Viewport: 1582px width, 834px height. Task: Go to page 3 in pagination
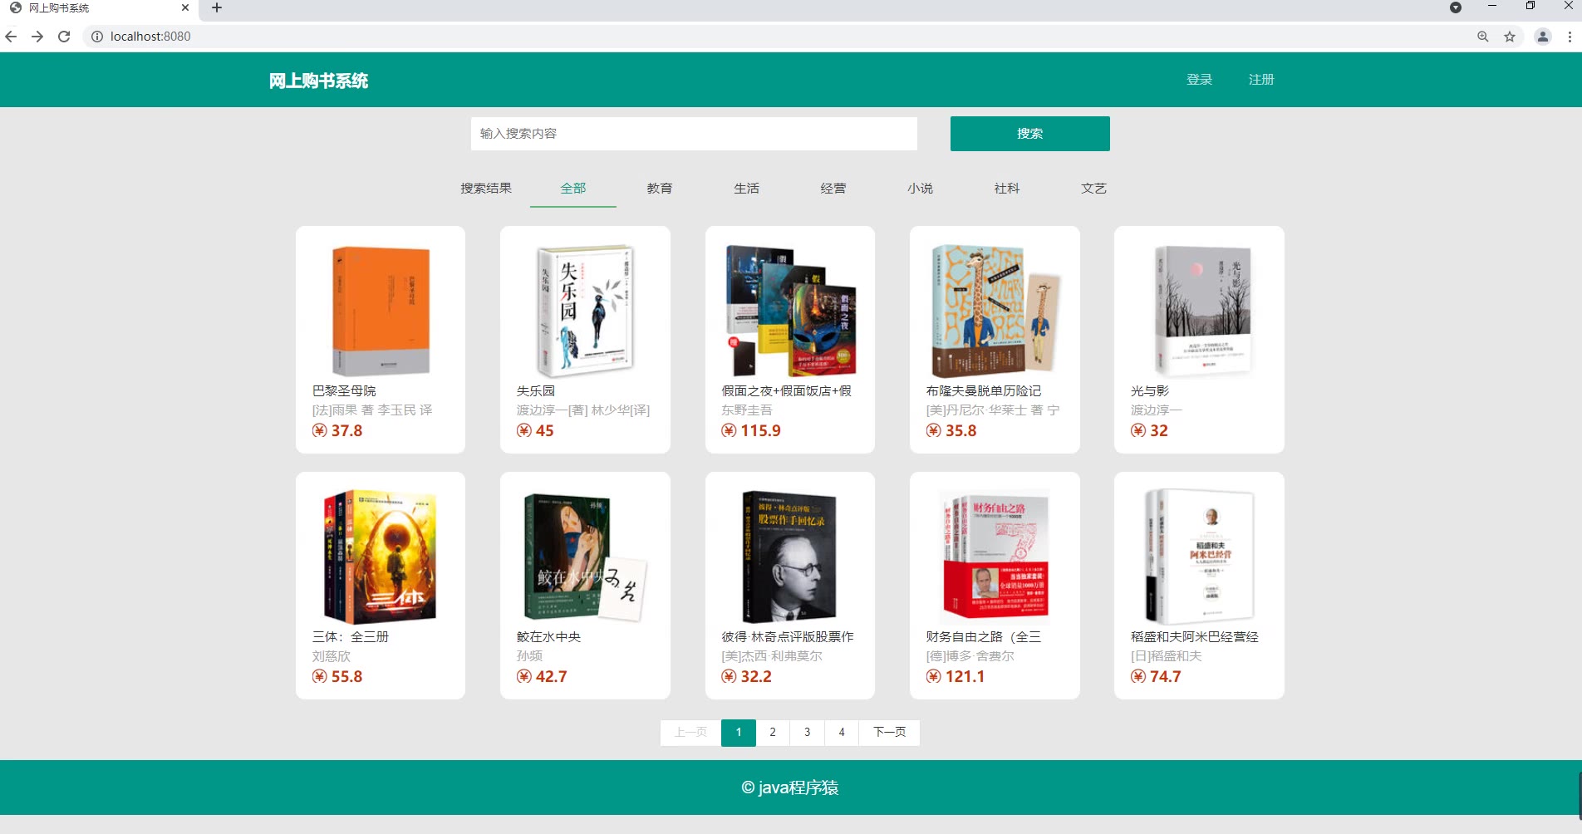(808, 733)
